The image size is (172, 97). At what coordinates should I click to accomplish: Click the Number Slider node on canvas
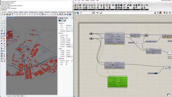tap(136, 43)
